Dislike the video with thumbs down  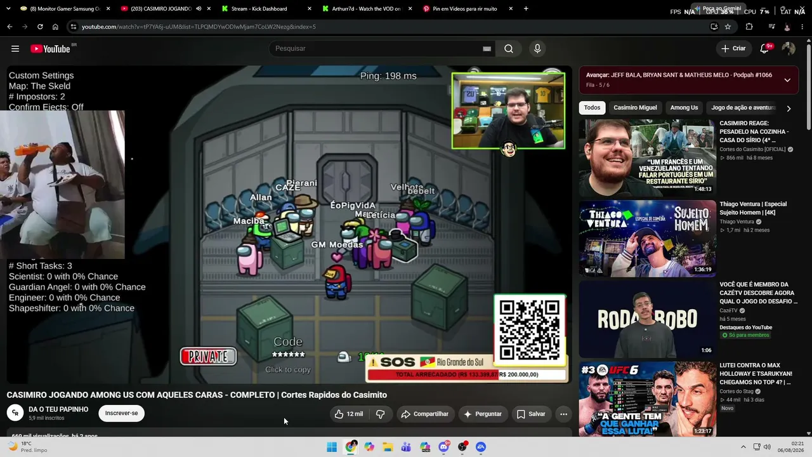(x=381, y=414)
